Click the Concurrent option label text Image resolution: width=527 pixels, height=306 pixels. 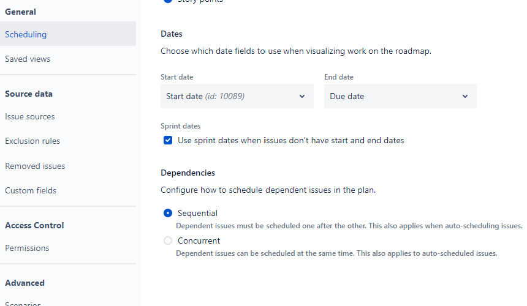coord(199,241)
